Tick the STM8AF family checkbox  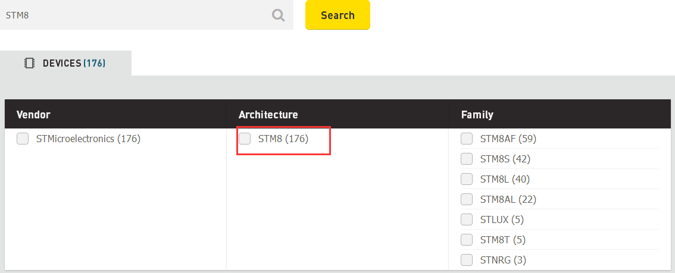coord(467,139)
